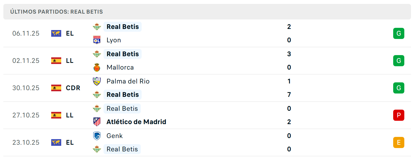Click the Europa League flag on 06.11.25
Screen dimensions: 416x160
coord(56,33)
